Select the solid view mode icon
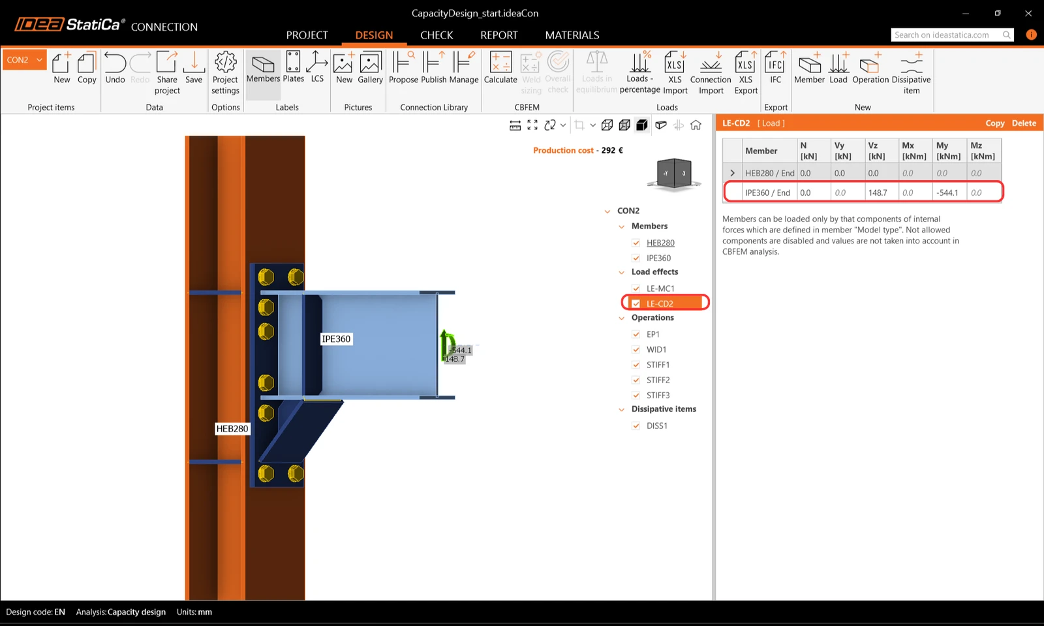This screenshot has width=1044, height=626. pos(642,125)
